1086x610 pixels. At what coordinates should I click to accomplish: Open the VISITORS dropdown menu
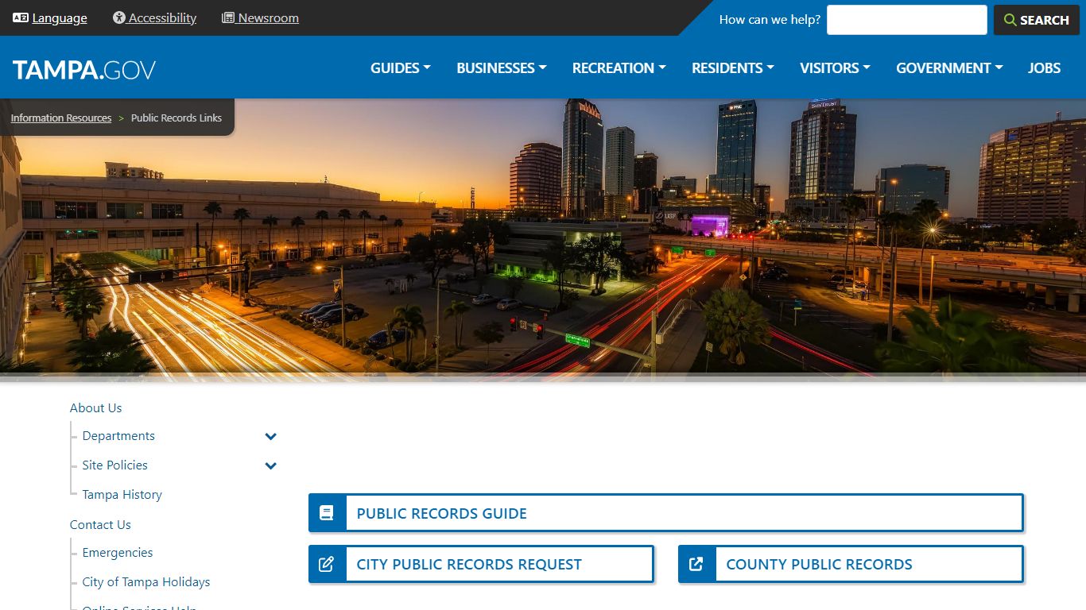pos(835,68)
